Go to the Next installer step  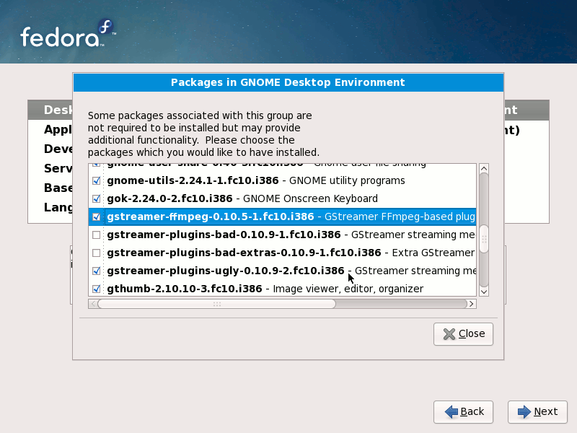[x=537, y=411]
